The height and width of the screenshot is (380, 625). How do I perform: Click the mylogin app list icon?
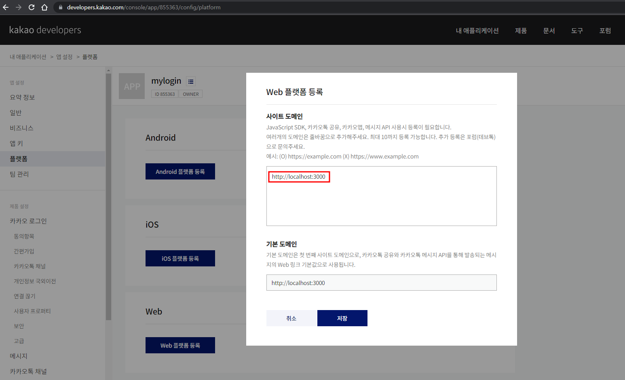click(191, 82)
